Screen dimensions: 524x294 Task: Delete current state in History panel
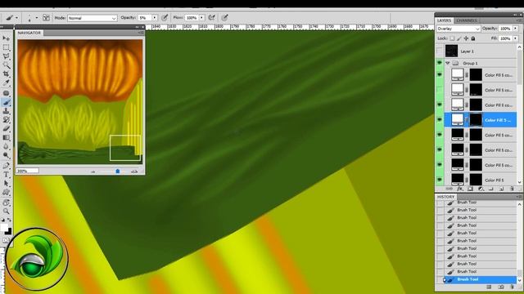512,287
